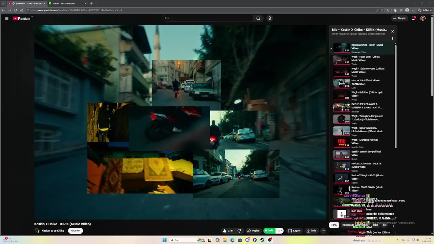This screenshot has height=244, width=434.
Task: Open the Mix playlist options menu
Action: coord(393,39)
